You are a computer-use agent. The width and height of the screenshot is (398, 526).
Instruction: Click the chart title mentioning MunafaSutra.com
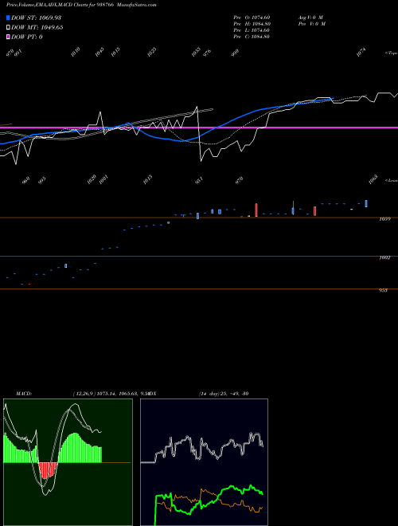tap(81, 5)
